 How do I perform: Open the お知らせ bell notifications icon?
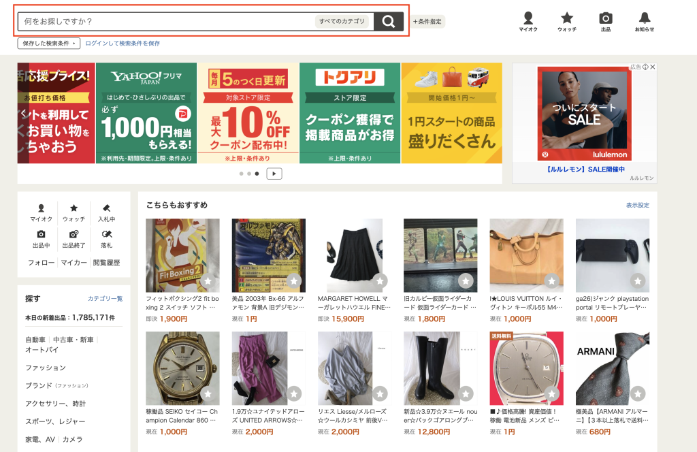pos(644,21)
